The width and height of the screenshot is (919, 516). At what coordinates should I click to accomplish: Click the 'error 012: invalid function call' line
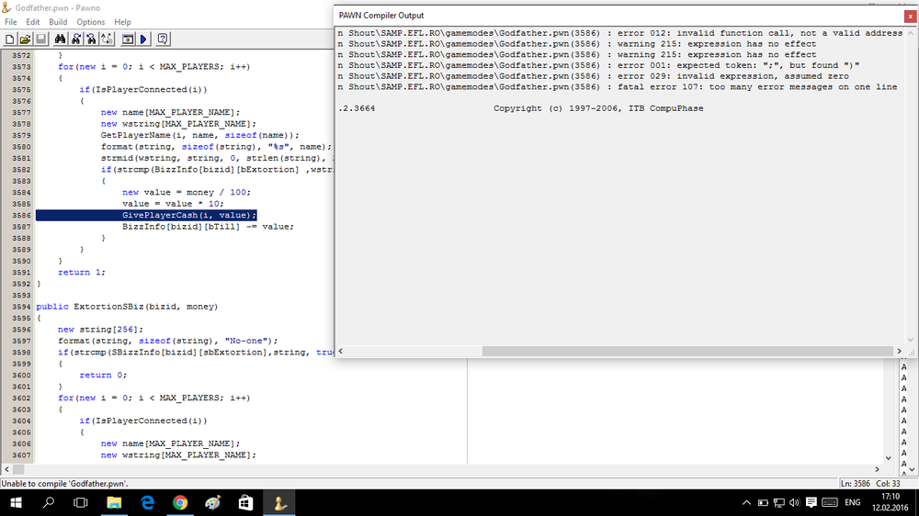[x=620, y=33]
